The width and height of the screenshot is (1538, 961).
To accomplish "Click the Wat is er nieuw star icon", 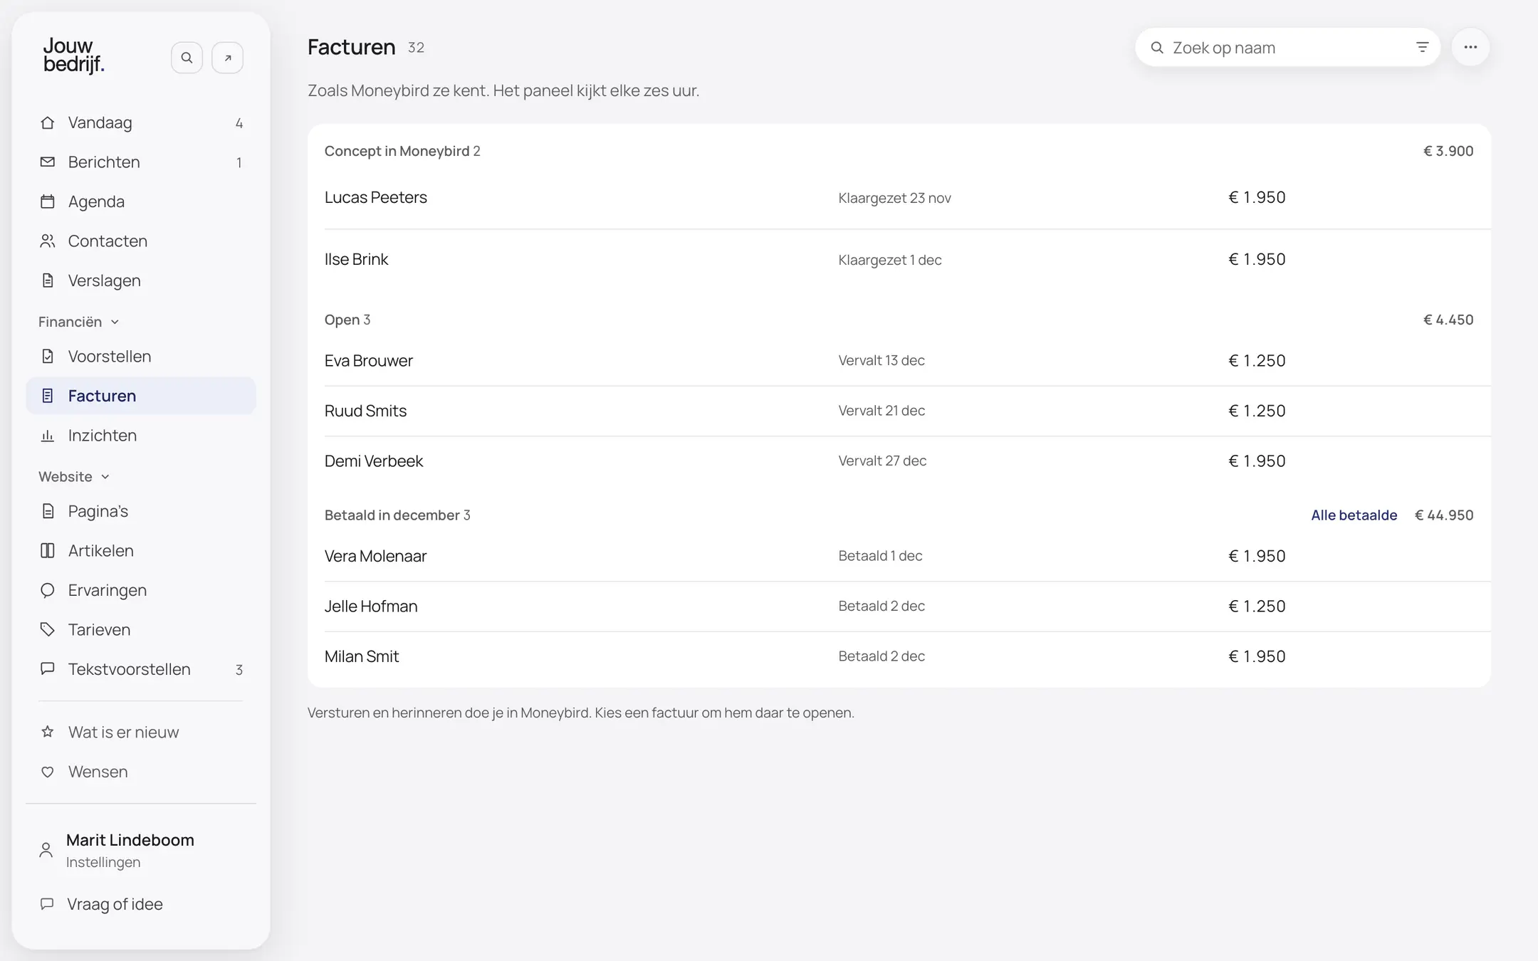I will pyautogui.click(x=48, y=732).
